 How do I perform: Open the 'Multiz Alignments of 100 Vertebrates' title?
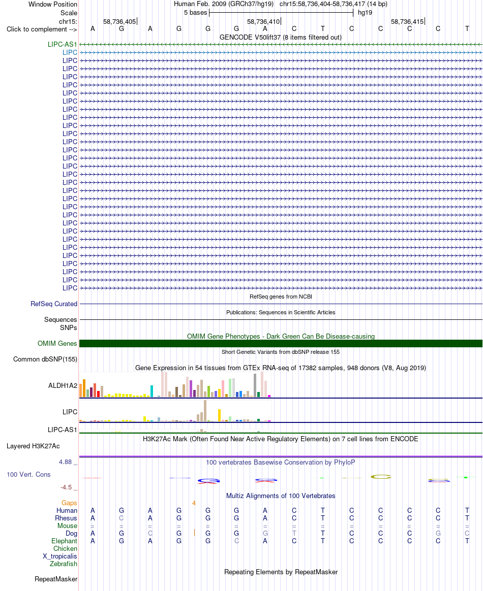click(x=281, y=496)
